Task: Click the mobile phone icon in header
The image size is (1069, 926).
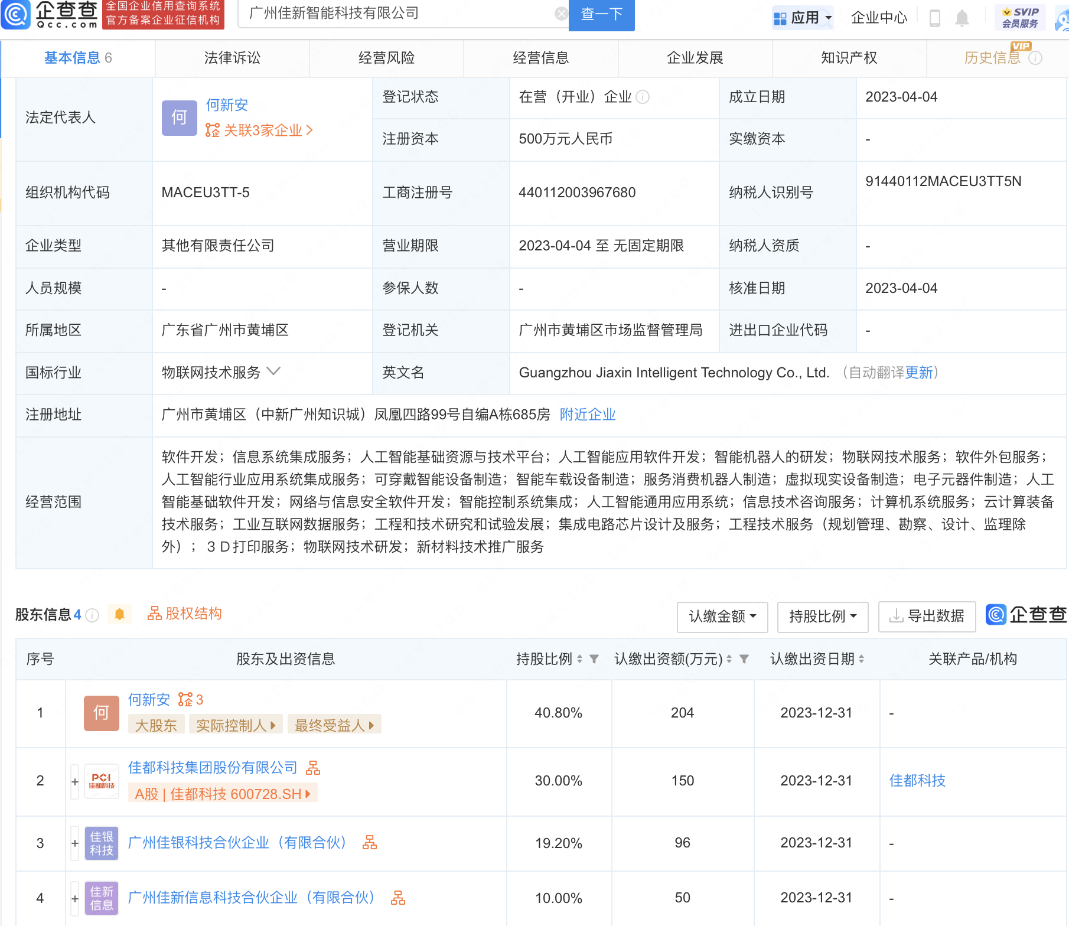Action: point(934,18)
